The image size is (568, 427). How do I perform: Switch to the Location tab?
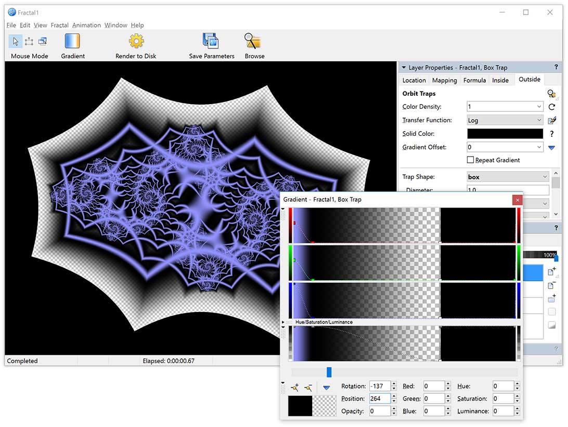tap(414, 80)
